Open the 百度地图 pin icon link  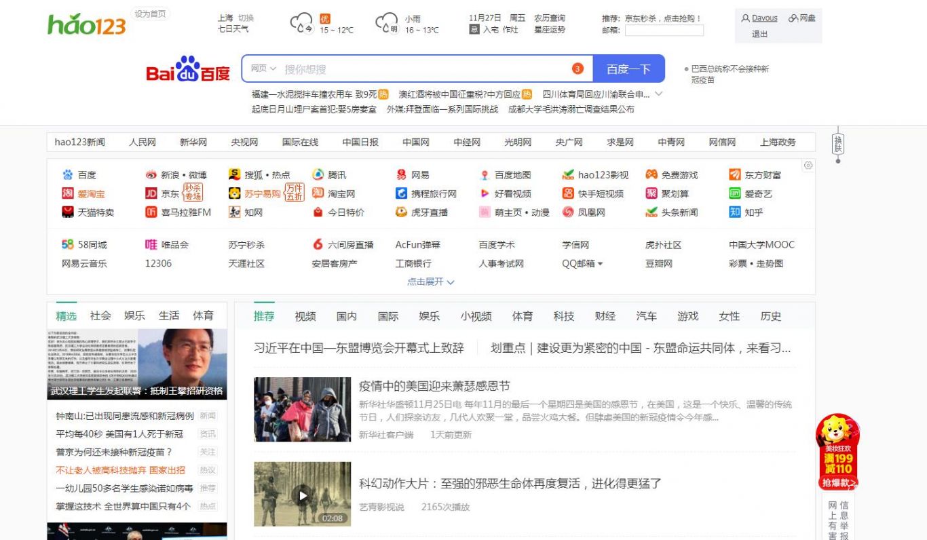click(x=485, y=175)
